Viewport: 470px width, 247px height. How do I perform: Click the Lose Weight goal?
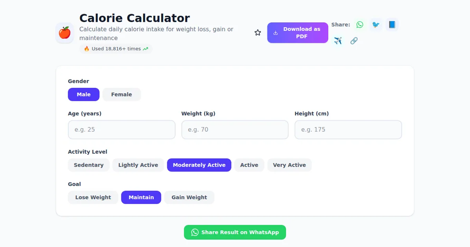click(x=93, y=197)
